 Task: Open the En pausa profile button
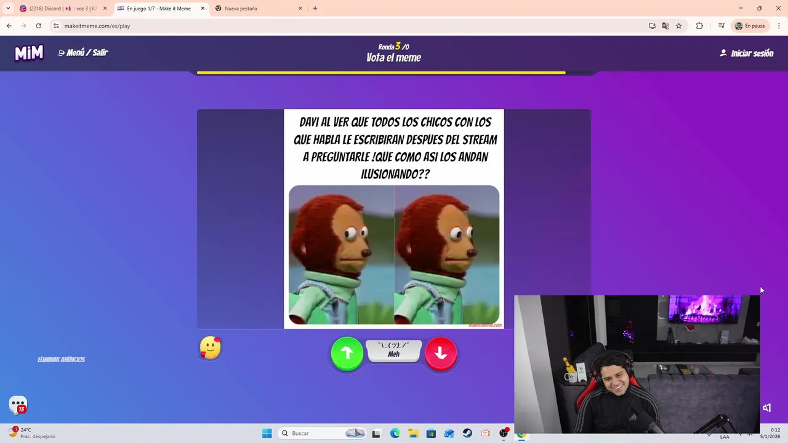pyautogui.click(x=750, y=26)
